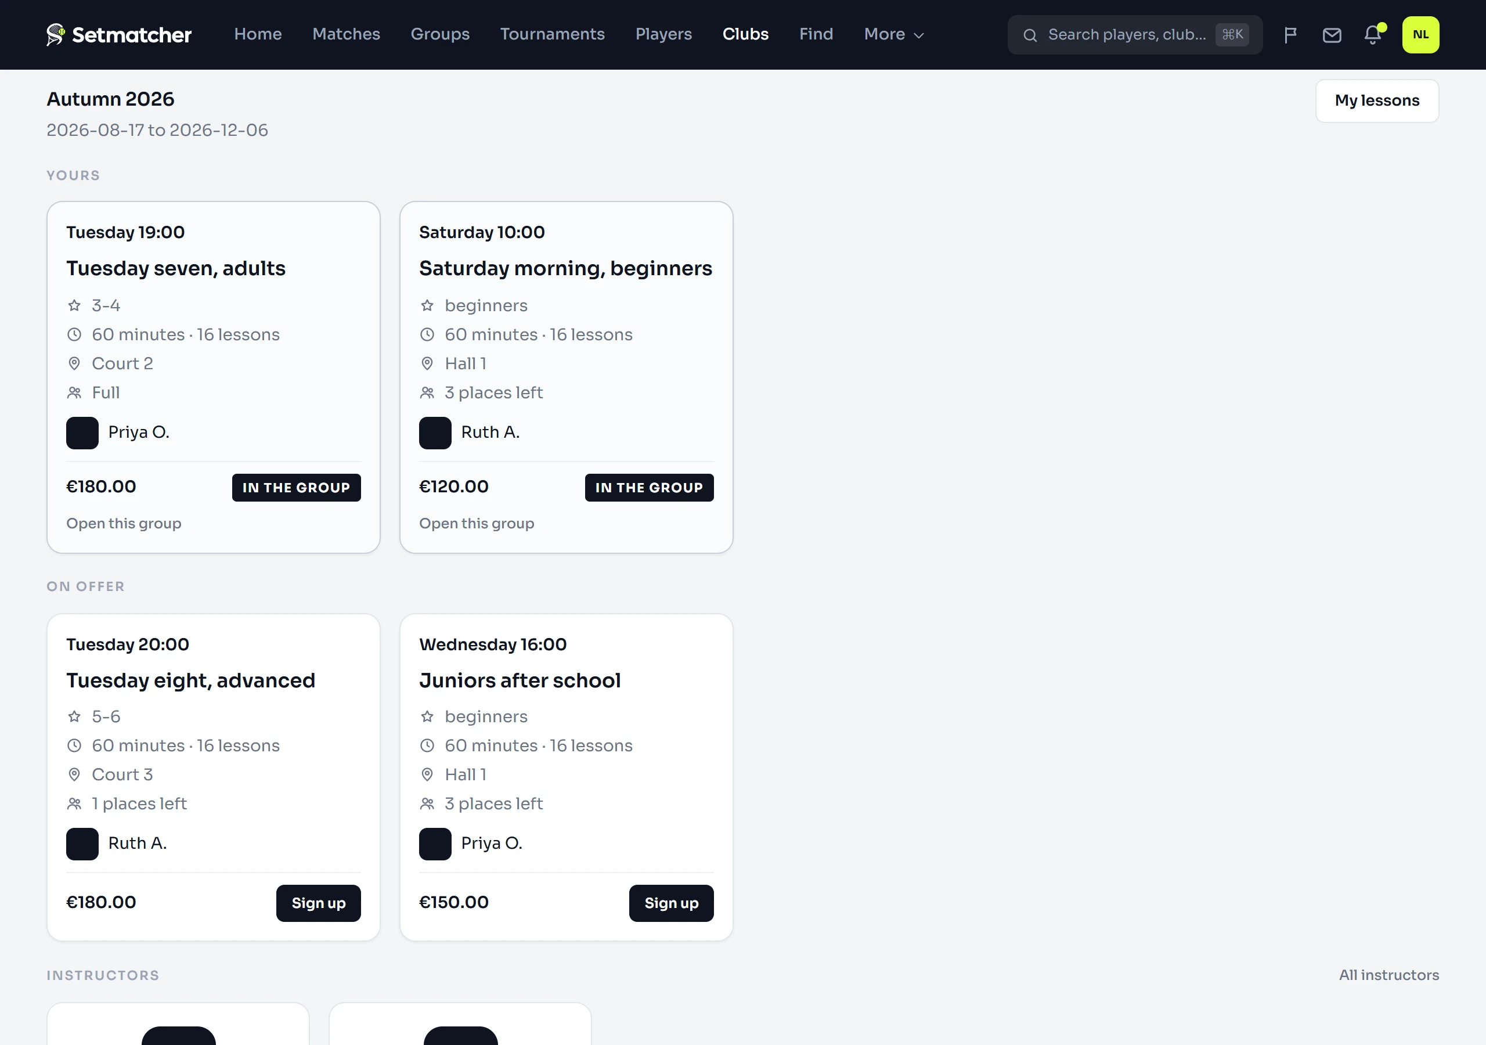
Task: Click the Autumn 2026 heading
Action: [110, 99]
